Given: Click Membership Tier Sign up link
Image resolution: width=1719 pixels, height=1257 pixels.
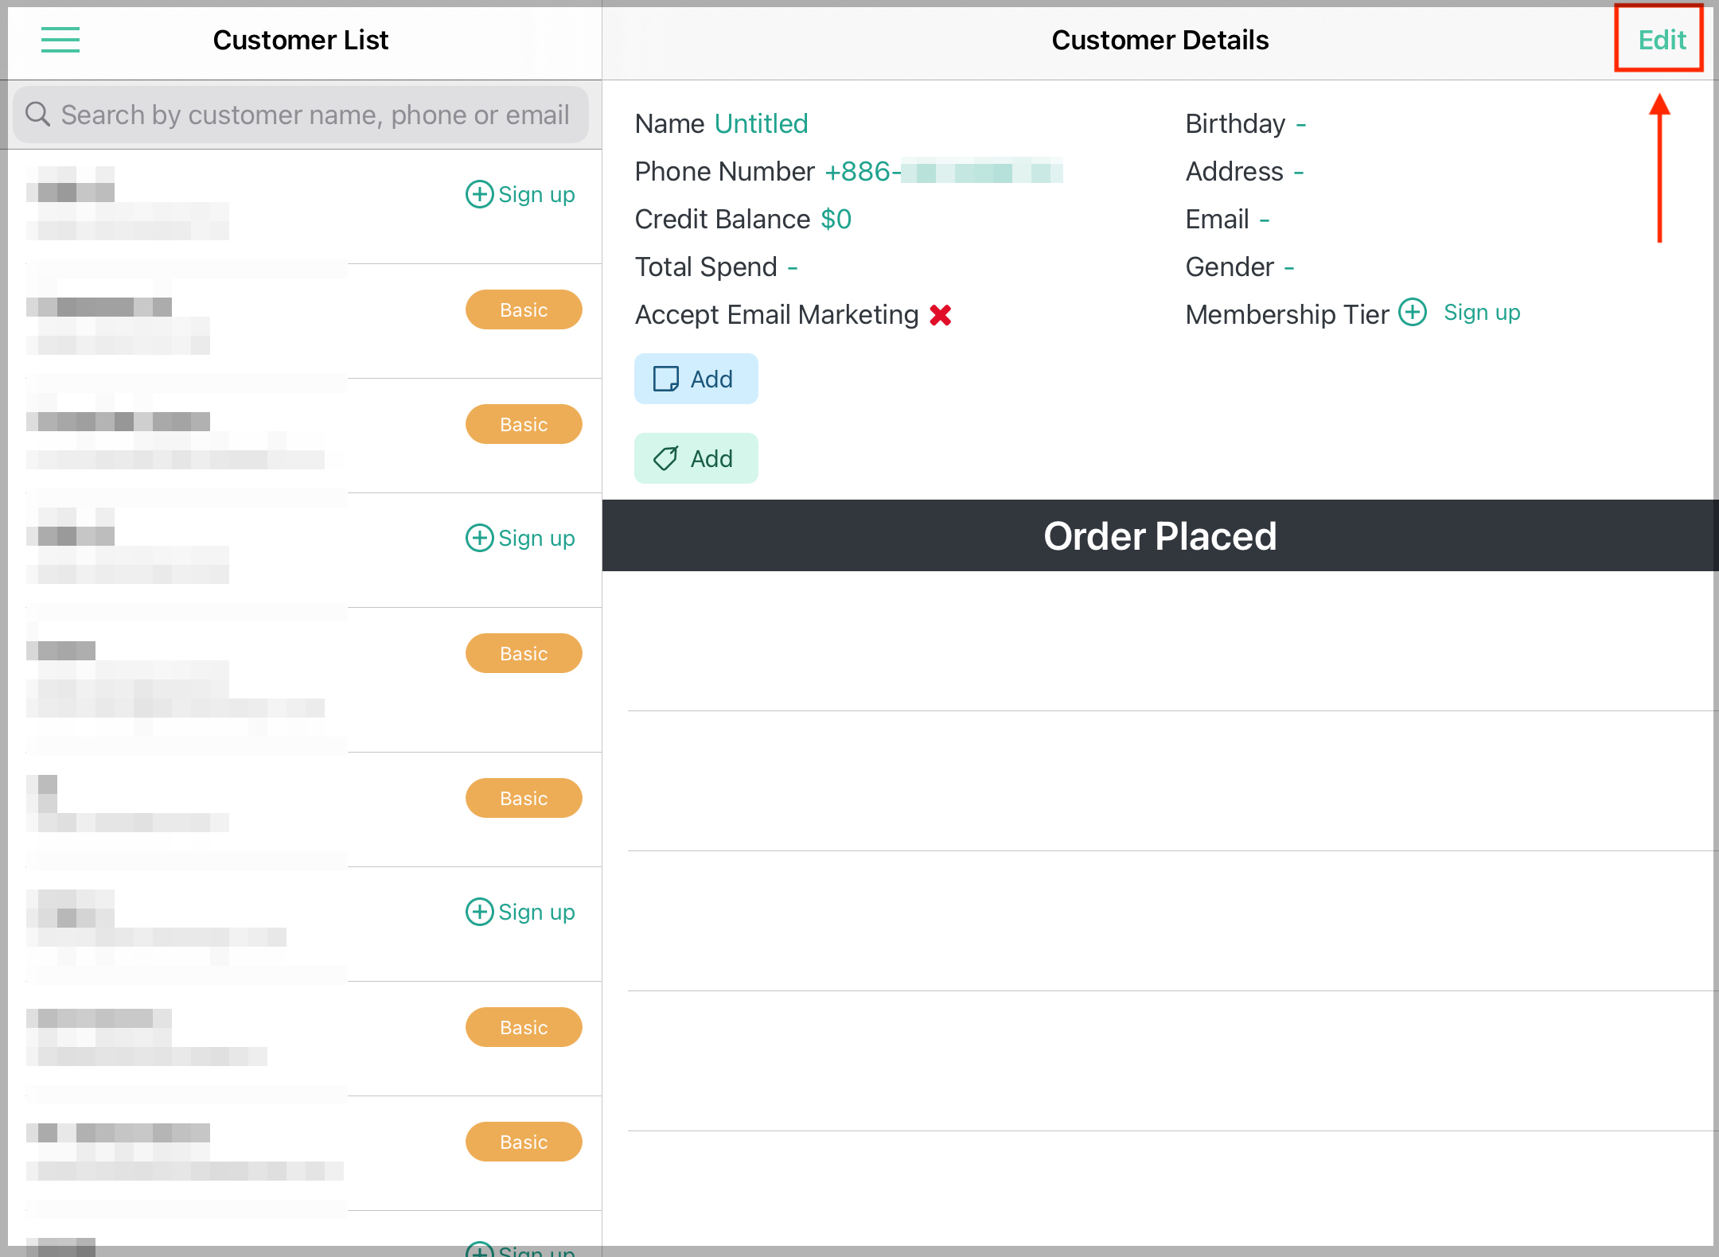Looking at the screenshot, I should pos(1482,313).
